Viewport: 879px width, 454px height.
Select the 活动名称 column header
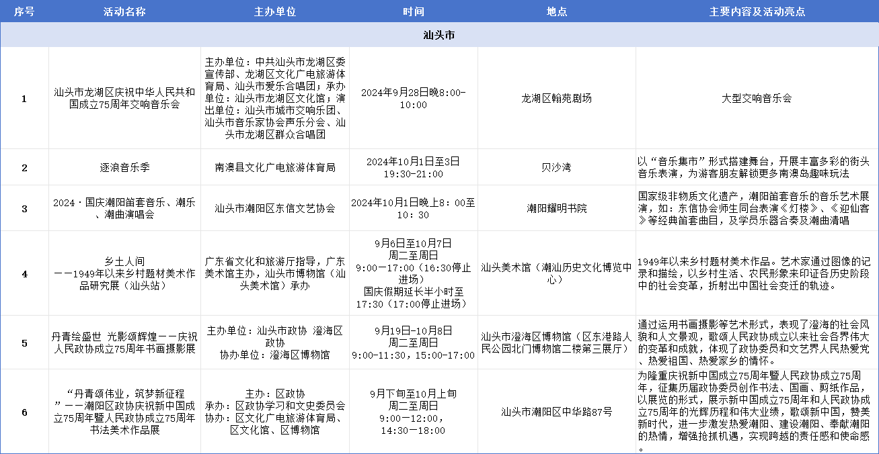124,12
